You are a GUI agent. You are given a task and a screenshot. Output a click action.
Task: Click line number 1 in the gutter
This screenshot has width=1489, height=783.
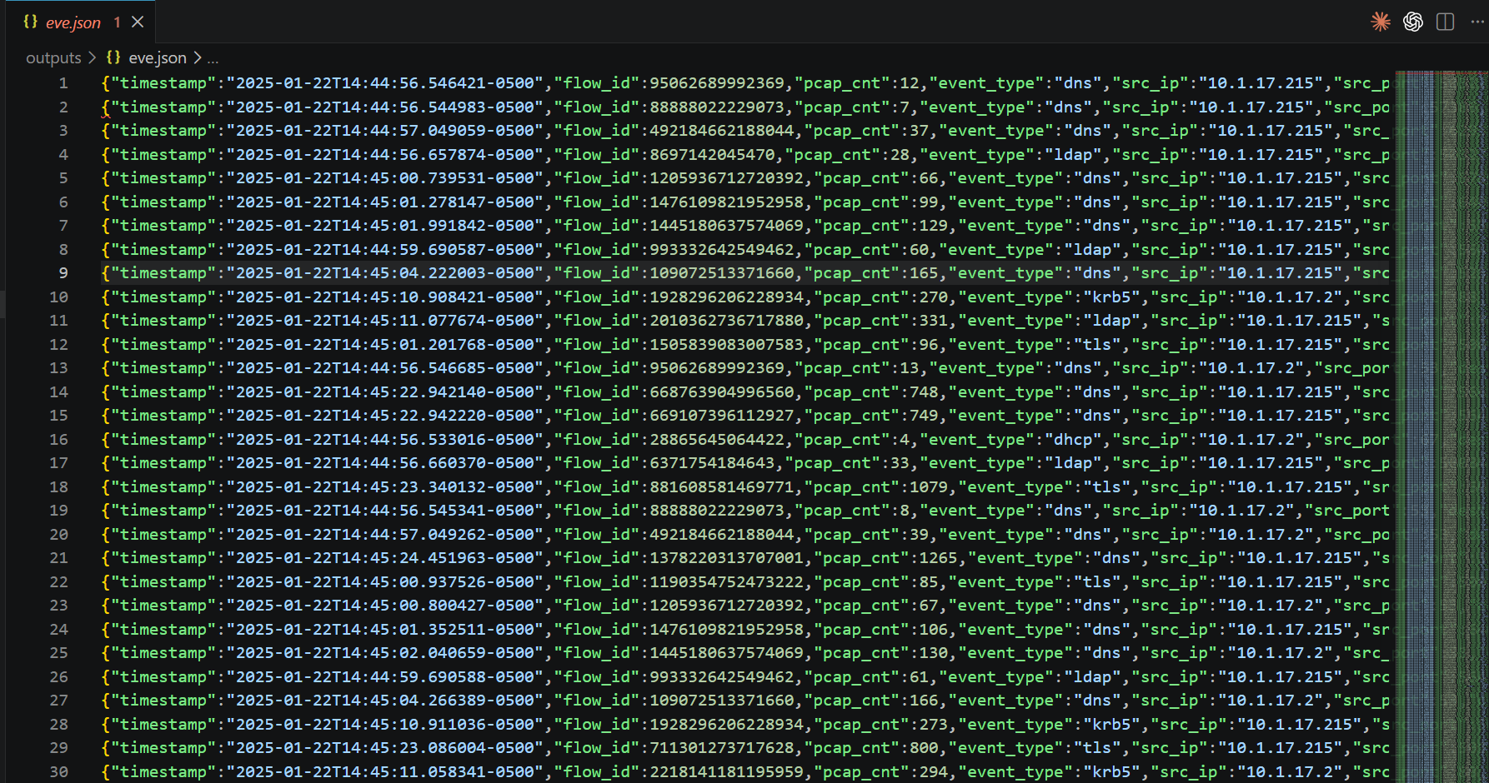point(63,83)
